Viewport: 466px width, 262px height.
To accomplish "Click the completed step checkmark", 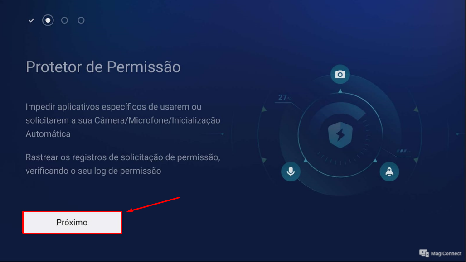I will click(x=31, y=20).
